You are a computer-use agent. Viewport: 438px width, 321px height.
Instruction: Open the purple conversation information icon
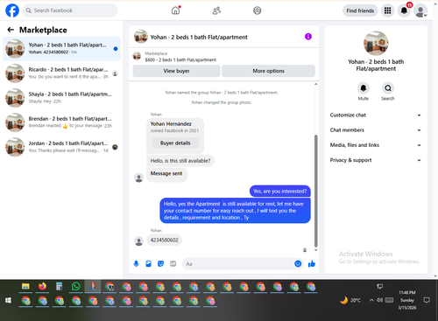tap(308, 37)
